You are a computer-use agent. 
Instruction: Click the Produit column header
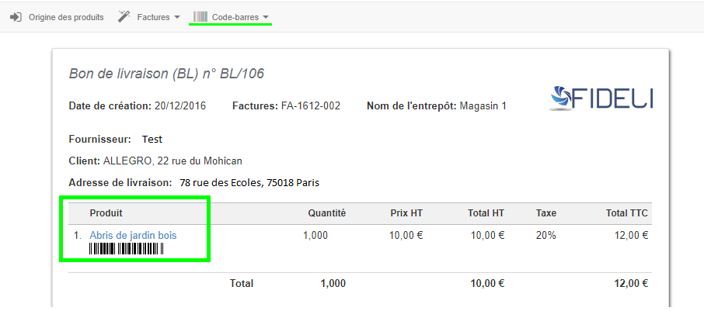[x=106, y=213]
